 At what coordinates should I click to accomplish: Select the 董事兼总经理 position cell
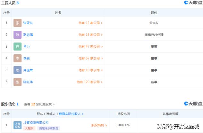[x=154, y=35]
